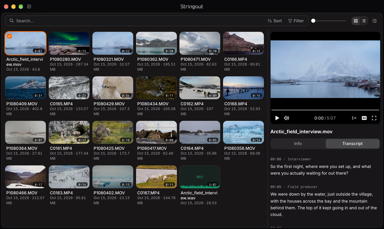Image resolution: width=384 pixels, height=229 pixels.
Task: Select the C0162.MP4 thumbnail
Action: 200,88
